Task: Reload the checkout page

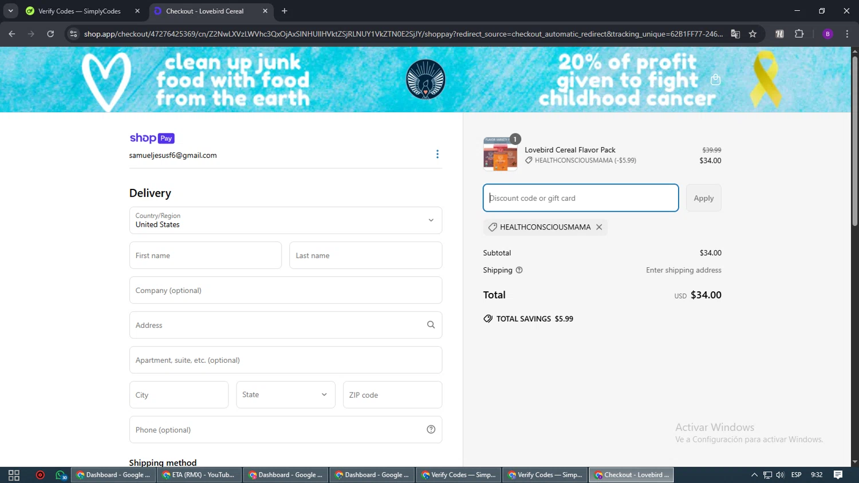Action: [x=50, y=34]
